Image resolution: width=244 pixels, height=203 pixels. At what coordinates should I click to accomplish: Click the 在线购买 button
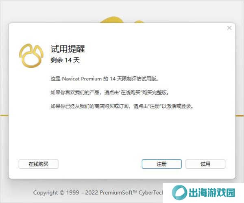(x=39, y=164)
